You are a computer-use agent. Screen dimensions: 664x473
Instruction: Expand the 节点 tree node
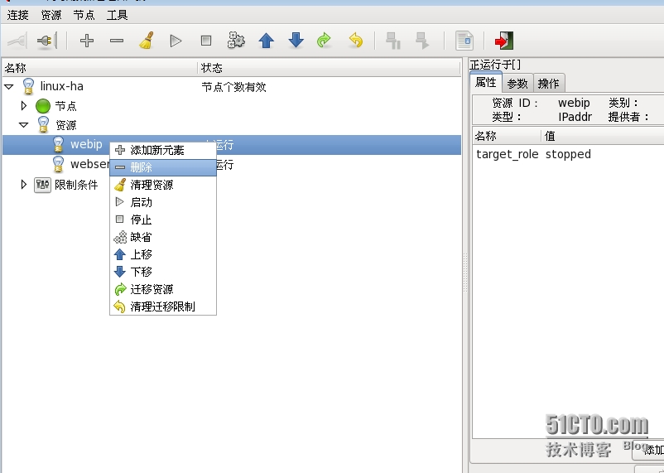click(24, 105)
